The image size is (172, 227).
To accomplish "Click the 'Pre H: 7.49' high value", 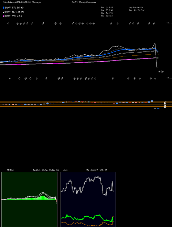I will [107, 10].
